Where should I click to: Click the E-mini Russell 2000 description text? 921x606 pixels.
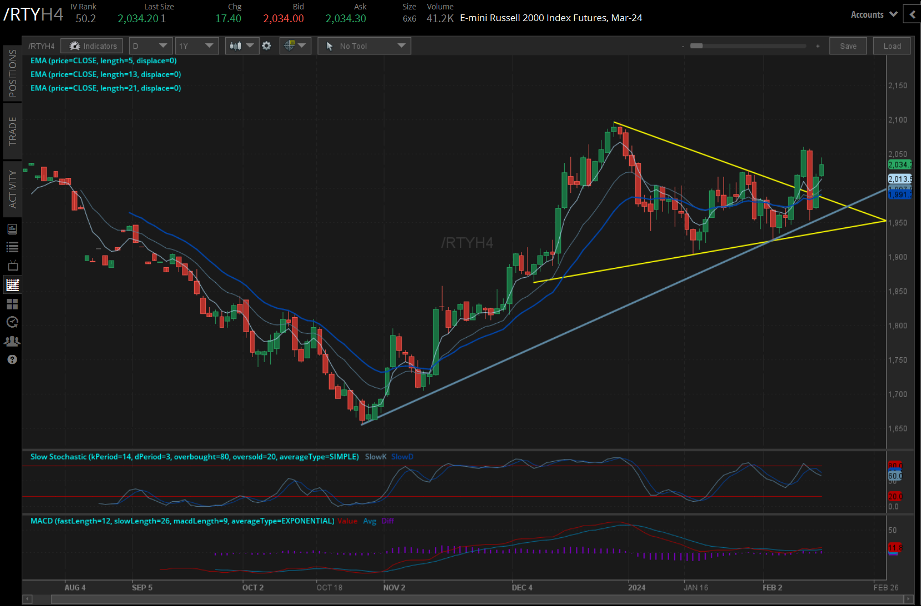coord(551,18)
